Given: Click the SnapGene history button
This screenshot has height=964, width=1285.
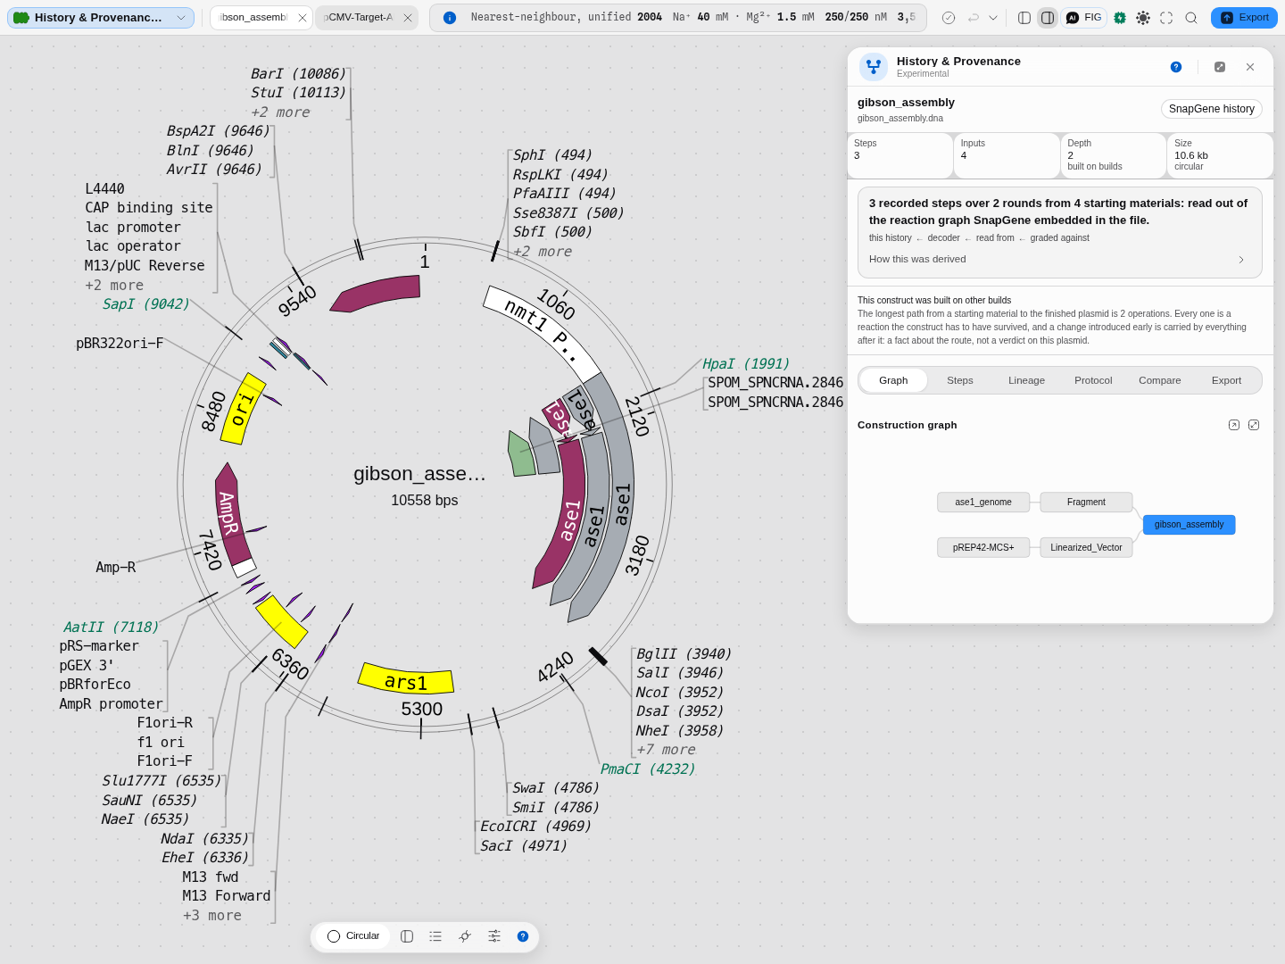Looking at the screenshot, I should tap(1211, 109).
